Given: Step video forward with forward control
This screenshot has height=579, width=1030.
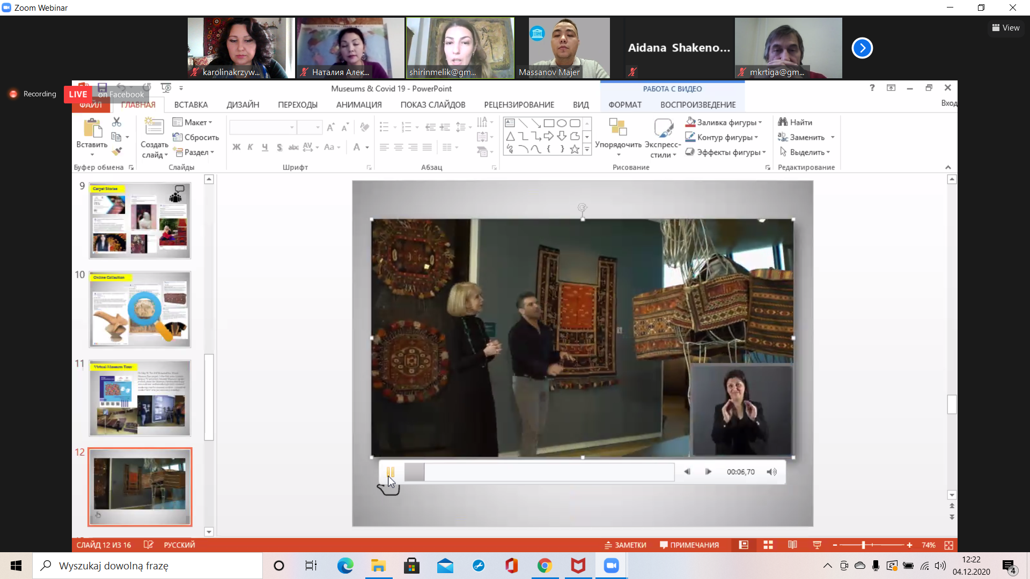Looking at the screenshot, I should pos(708,472).
